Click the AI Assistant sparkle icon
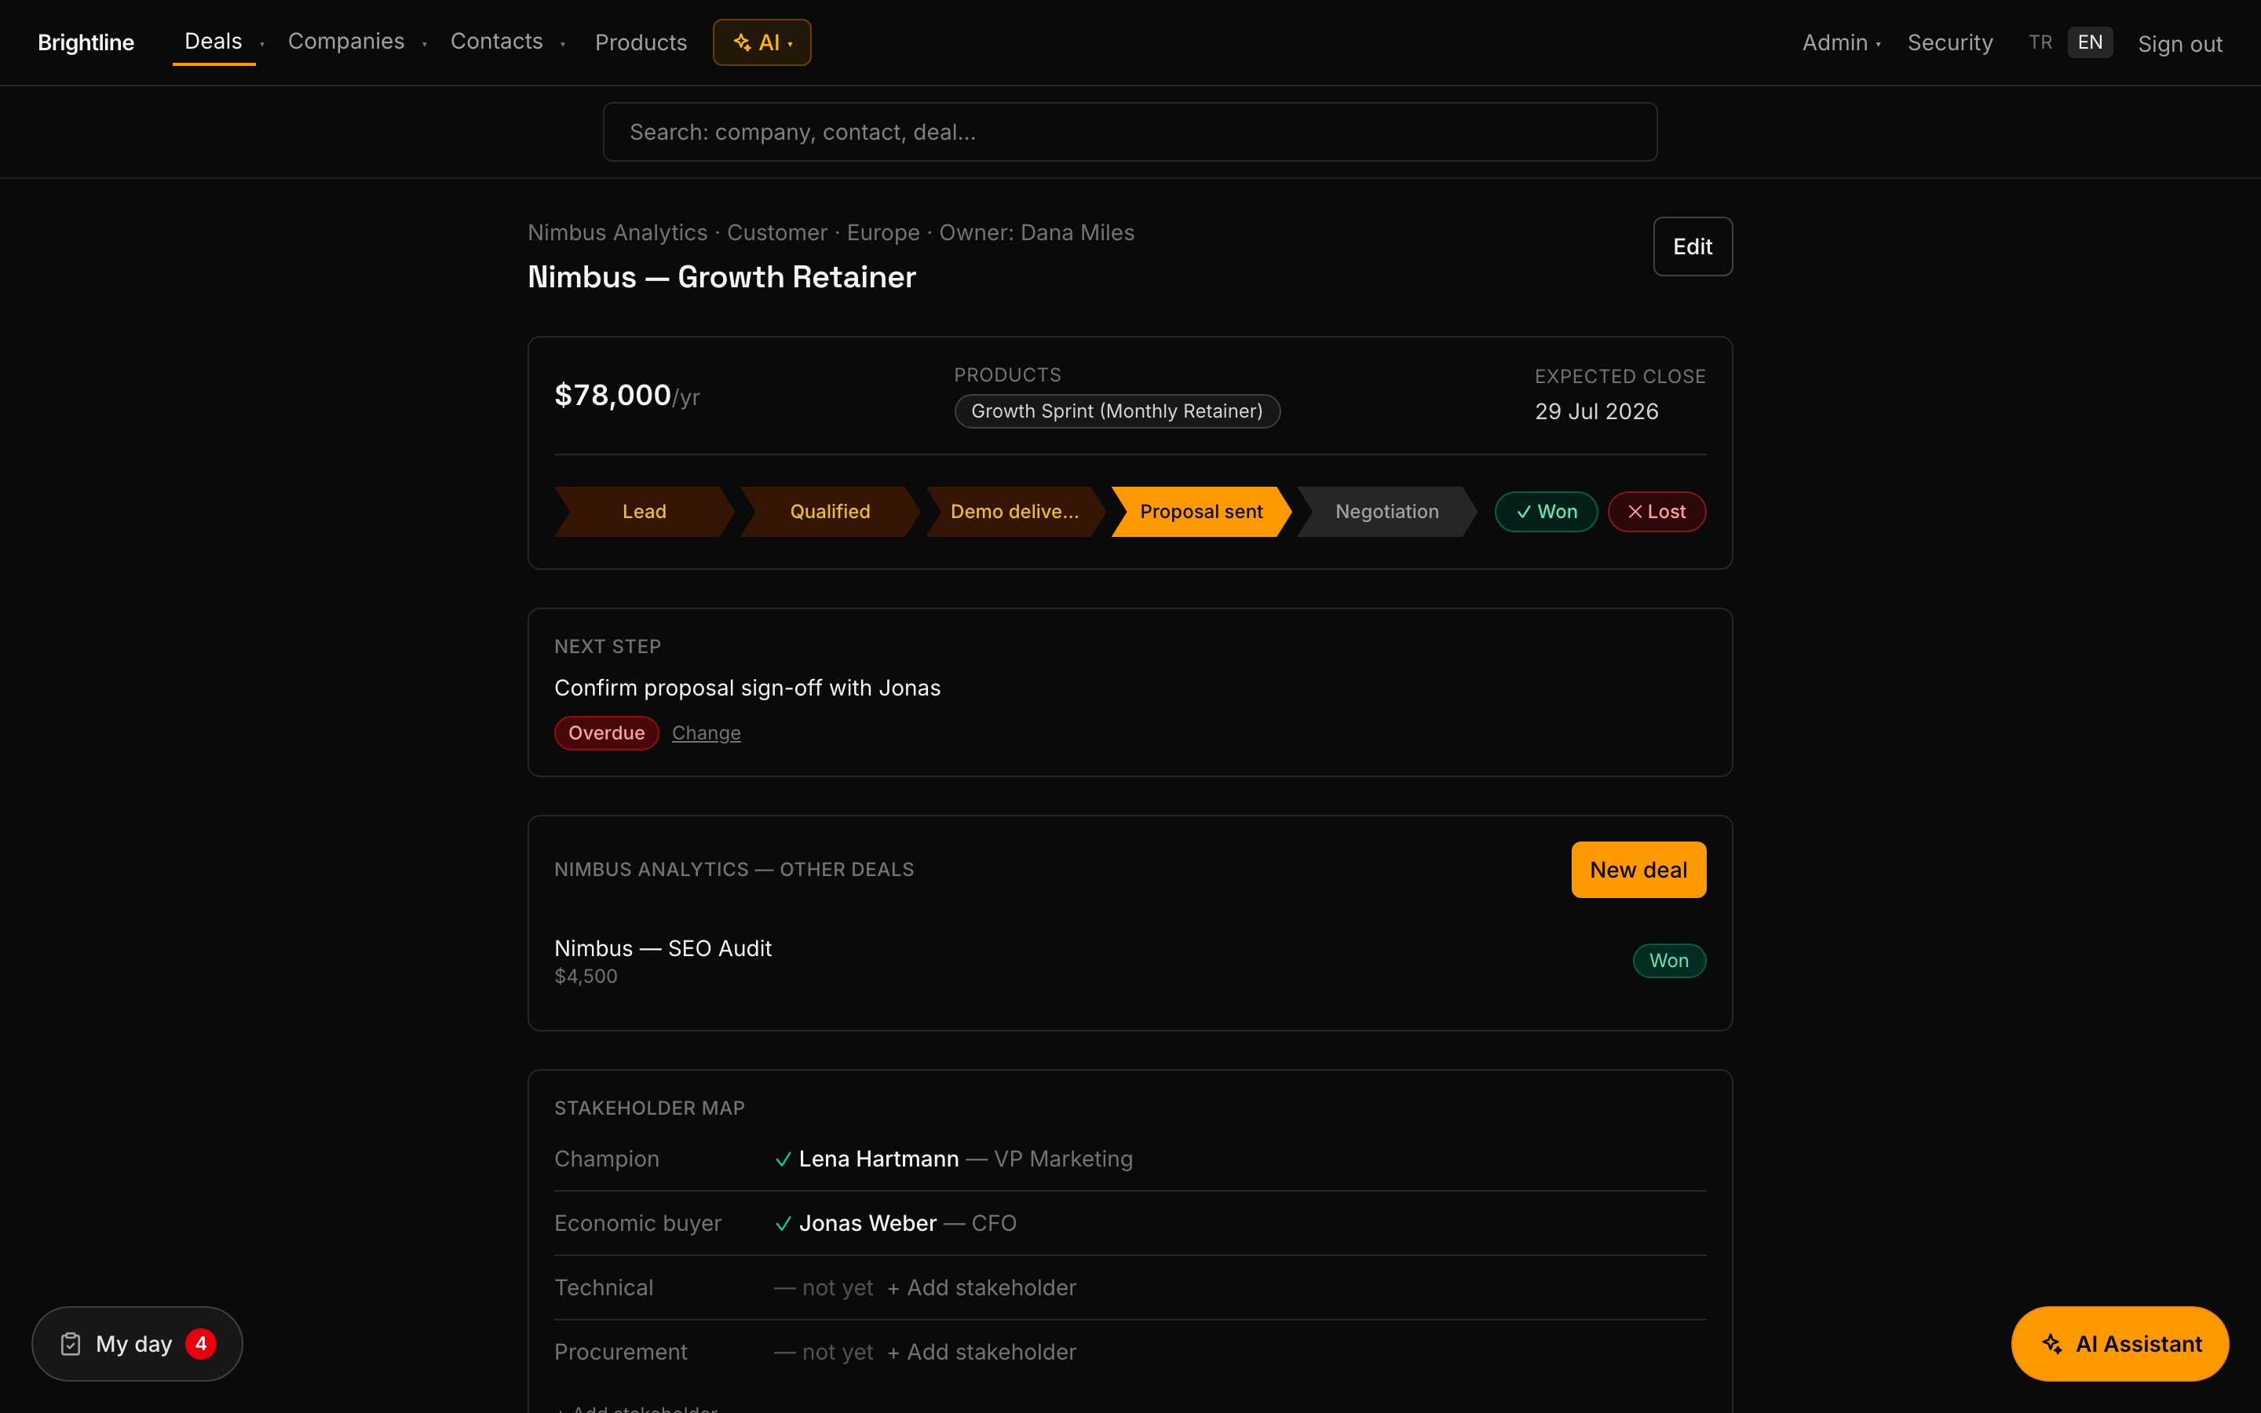2261x1413 pixels. tap(2051, 1344)
